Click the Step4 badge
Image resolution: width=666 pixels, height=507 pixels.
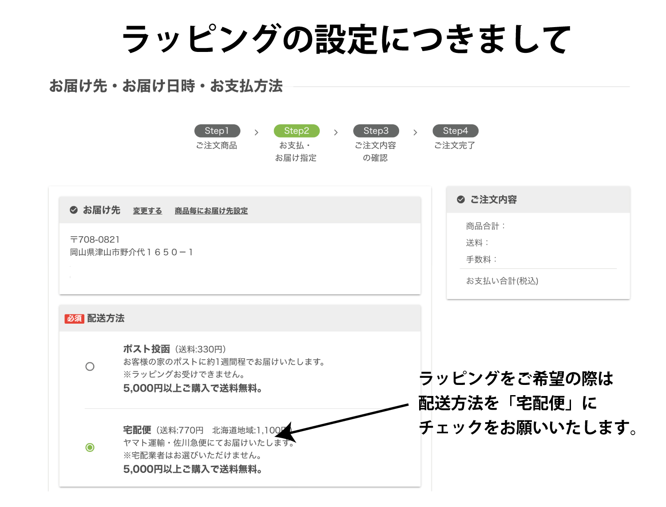tap(455, 131)
